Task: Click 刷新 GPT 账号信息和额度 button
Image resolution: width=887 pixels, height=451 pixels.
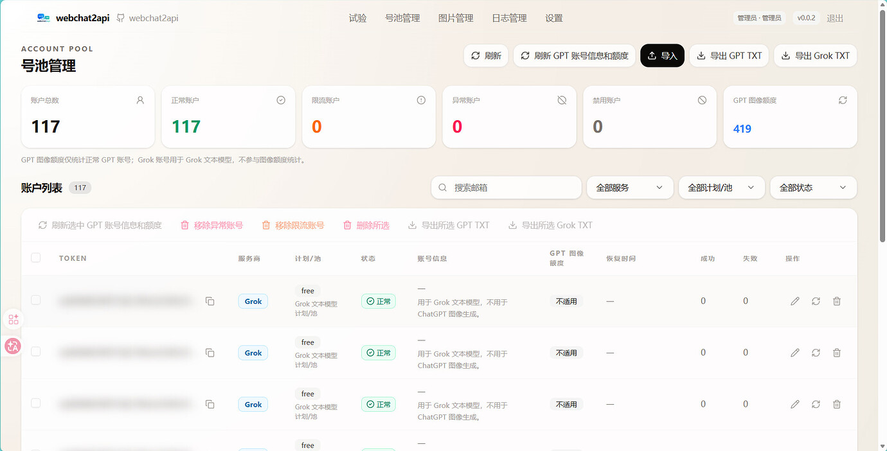Action: click(x=575, y=56)
